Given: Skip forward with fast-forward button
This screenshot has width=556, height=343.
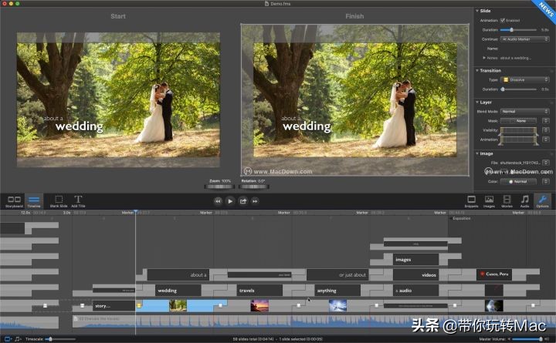Looking at the screenshot, I should click(x=255, y=201).
